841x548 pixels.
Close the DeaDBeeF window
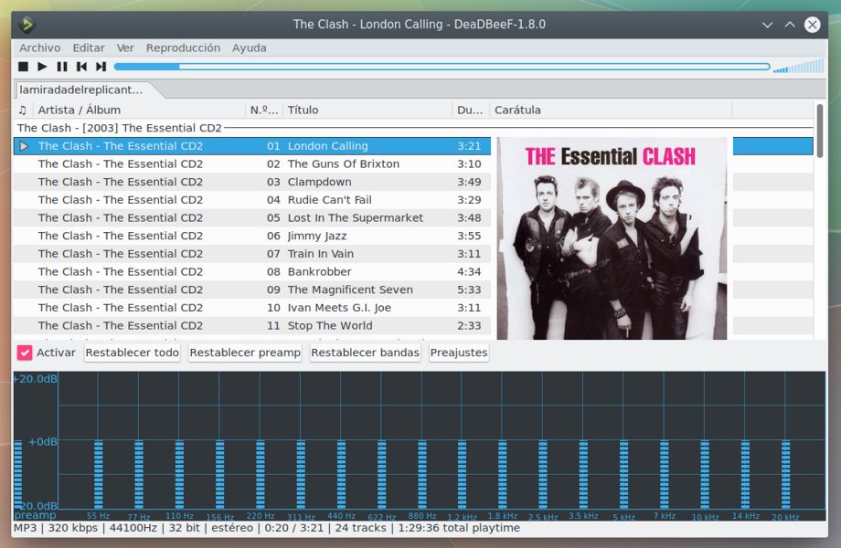[x=813, y=25]
